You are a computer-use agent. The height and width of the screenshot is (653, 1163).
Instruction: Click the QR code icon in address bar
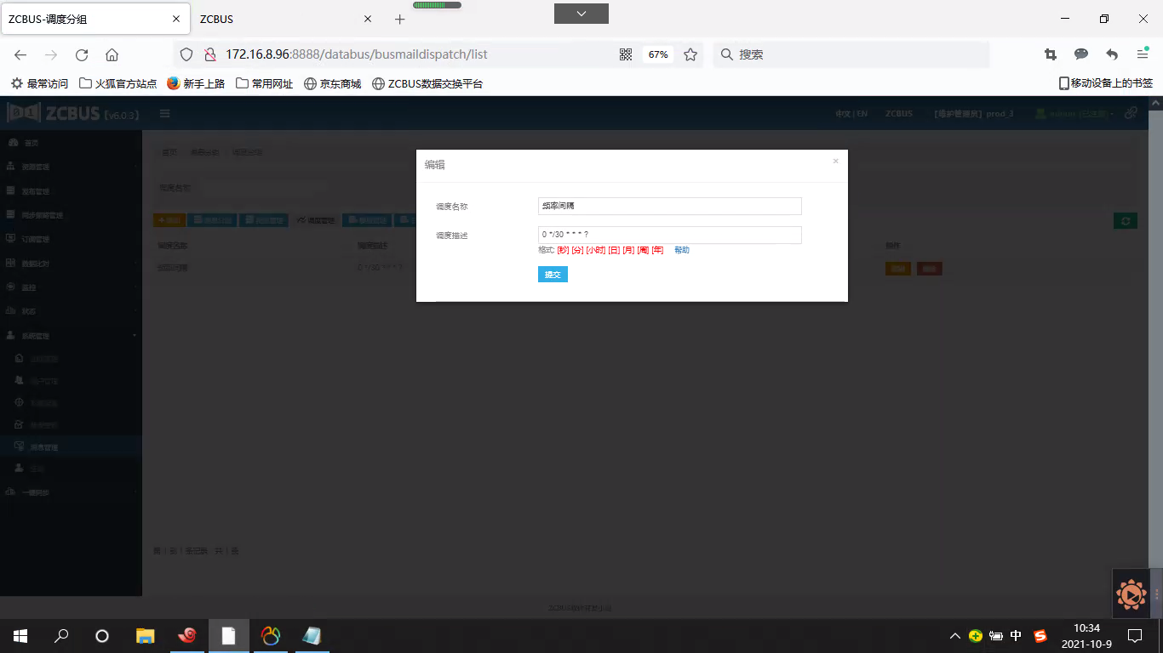(626, 54)
